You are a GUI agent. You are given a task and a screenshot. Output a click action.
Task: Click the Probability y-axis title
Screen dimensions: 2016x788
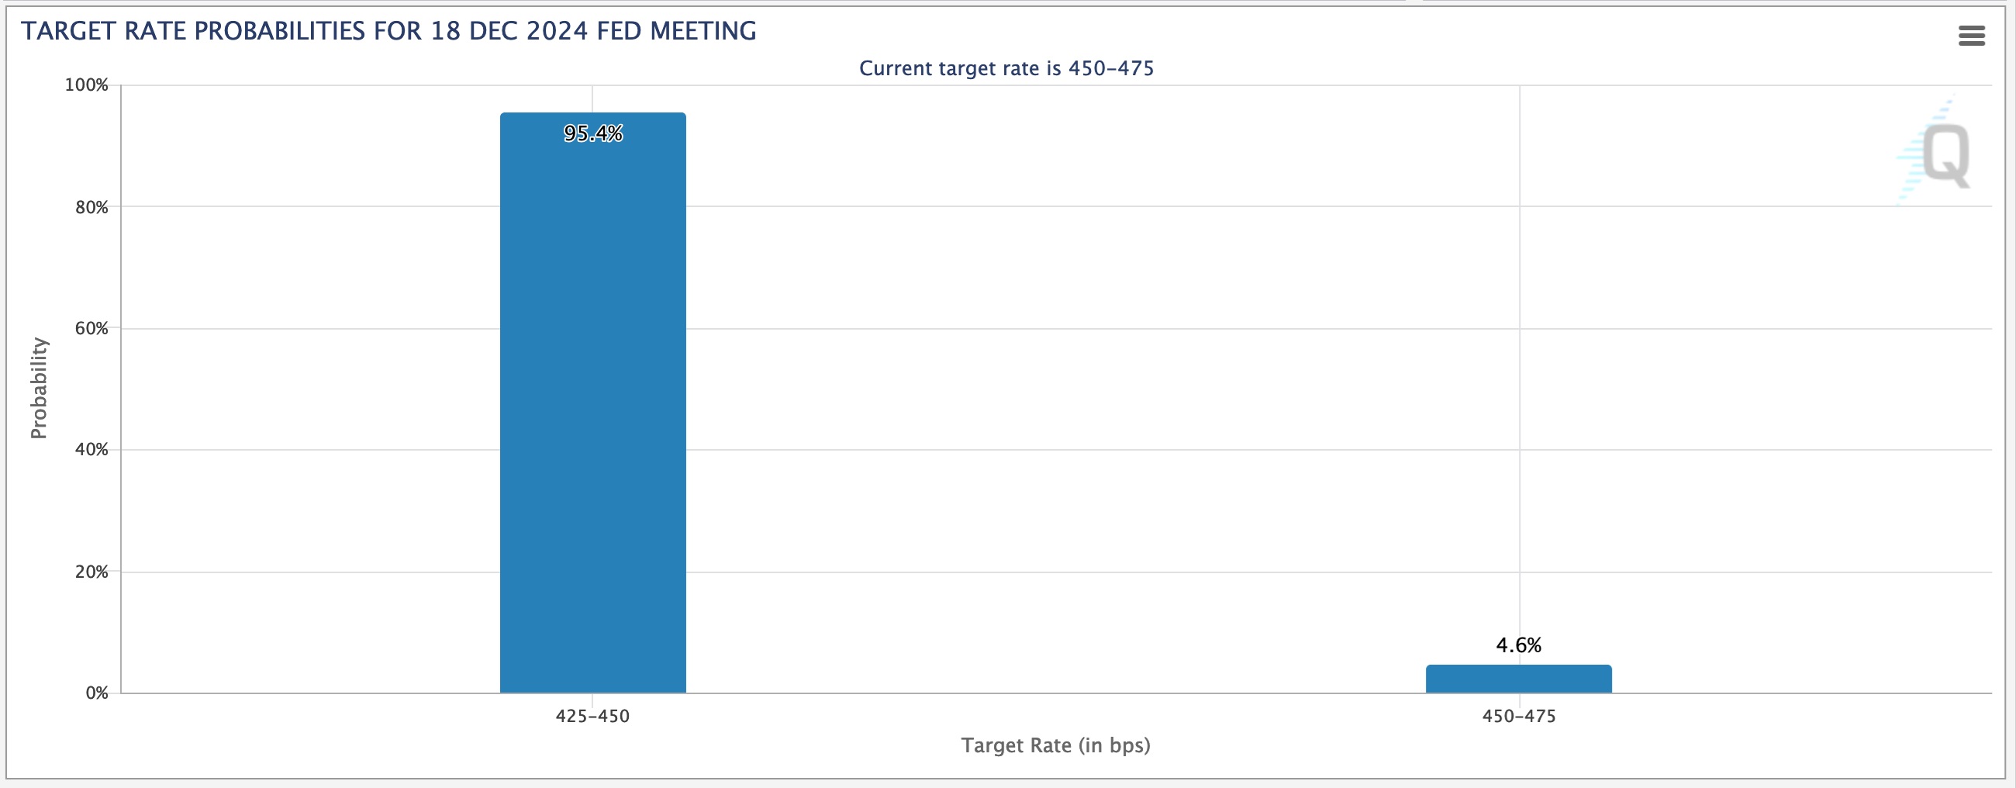pos(39,388)
